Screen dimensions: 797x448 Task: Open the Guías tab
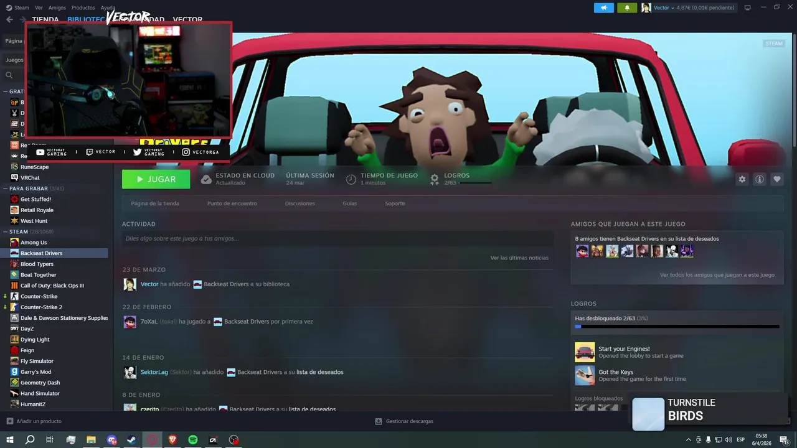click(350, 203)
